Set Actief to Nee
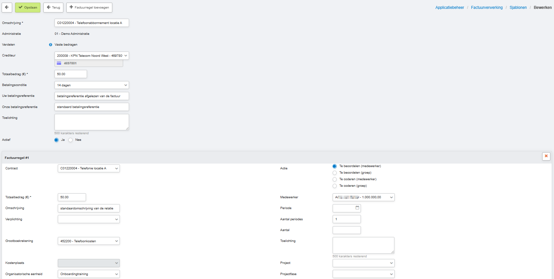 71,140
